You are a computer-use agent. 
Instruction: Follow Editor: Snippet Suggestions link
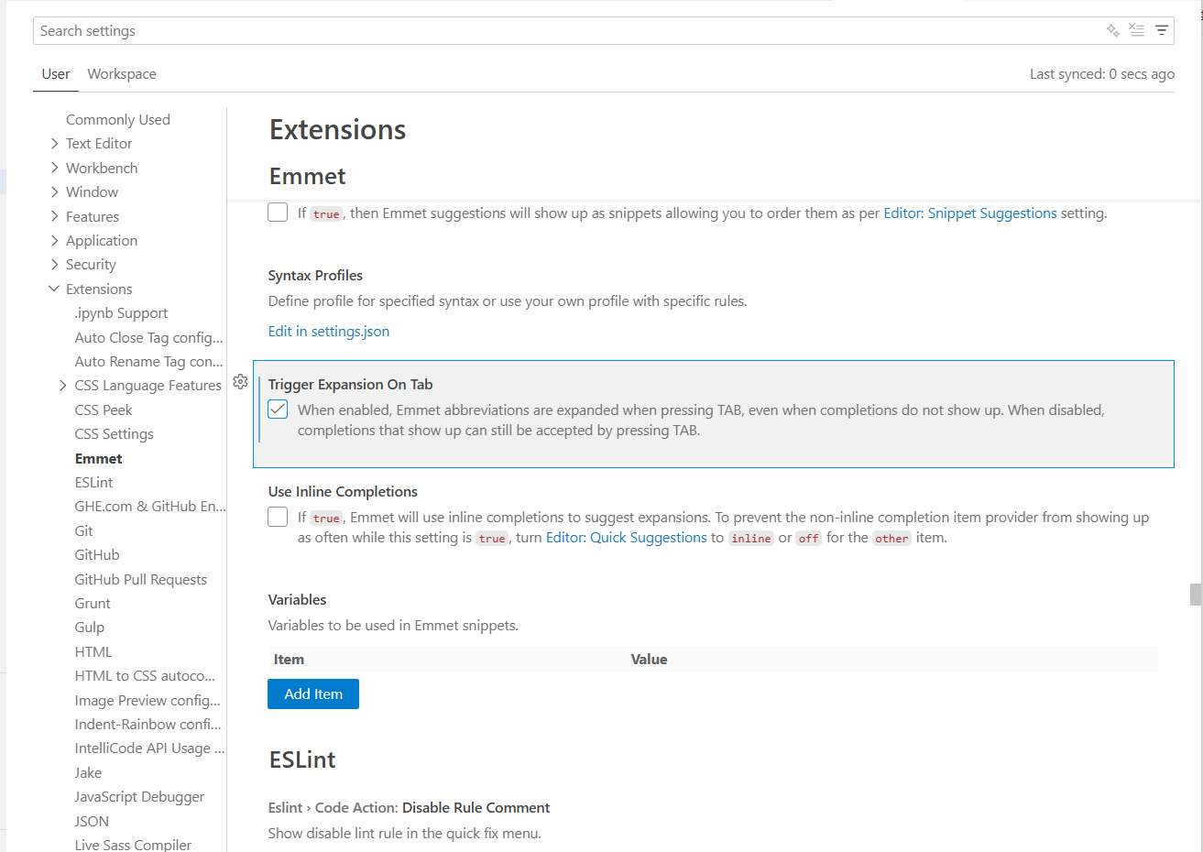coord(970,213)
